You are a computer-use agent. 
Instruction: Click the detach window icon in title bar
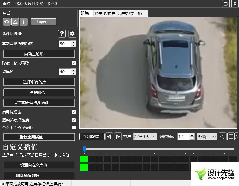226,4
